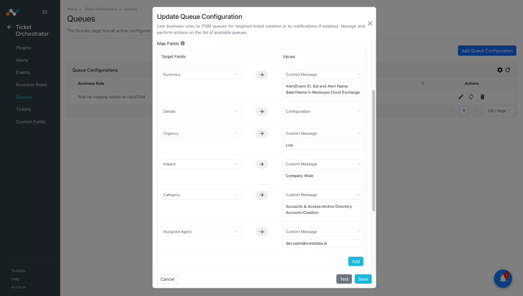
Task: Click the sync icon in Actions column
Action: [x=471, y=97]
